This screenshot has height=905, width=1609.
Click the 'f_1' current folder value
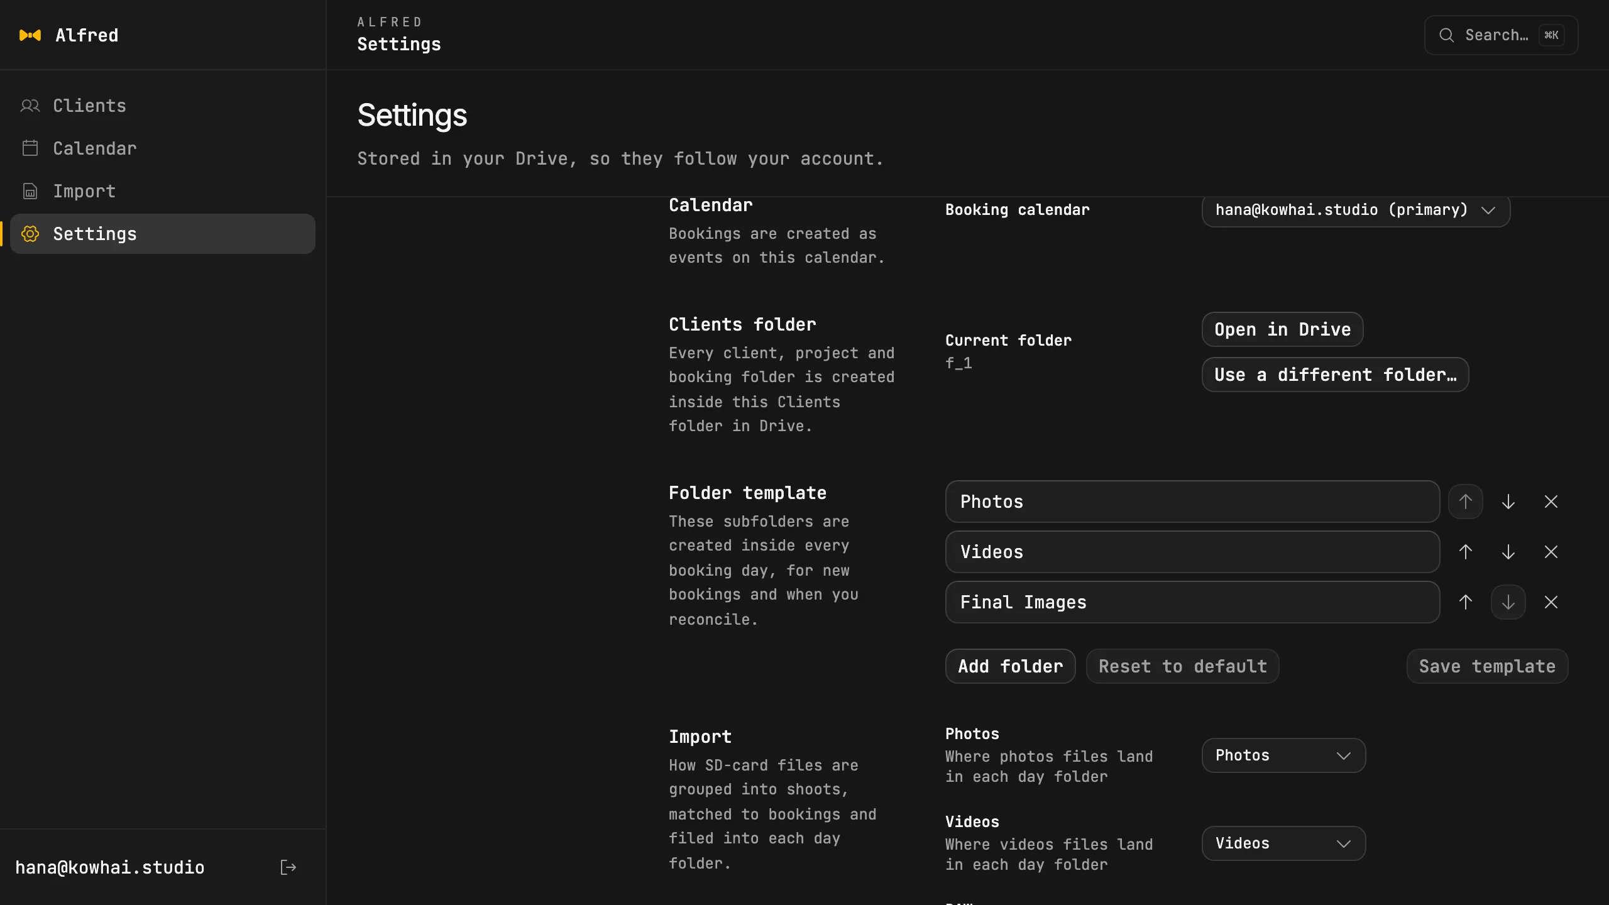point(958,363)
